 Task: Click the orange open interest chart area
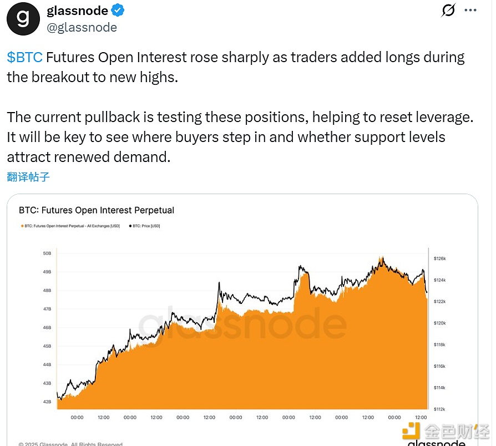point(250,361)
